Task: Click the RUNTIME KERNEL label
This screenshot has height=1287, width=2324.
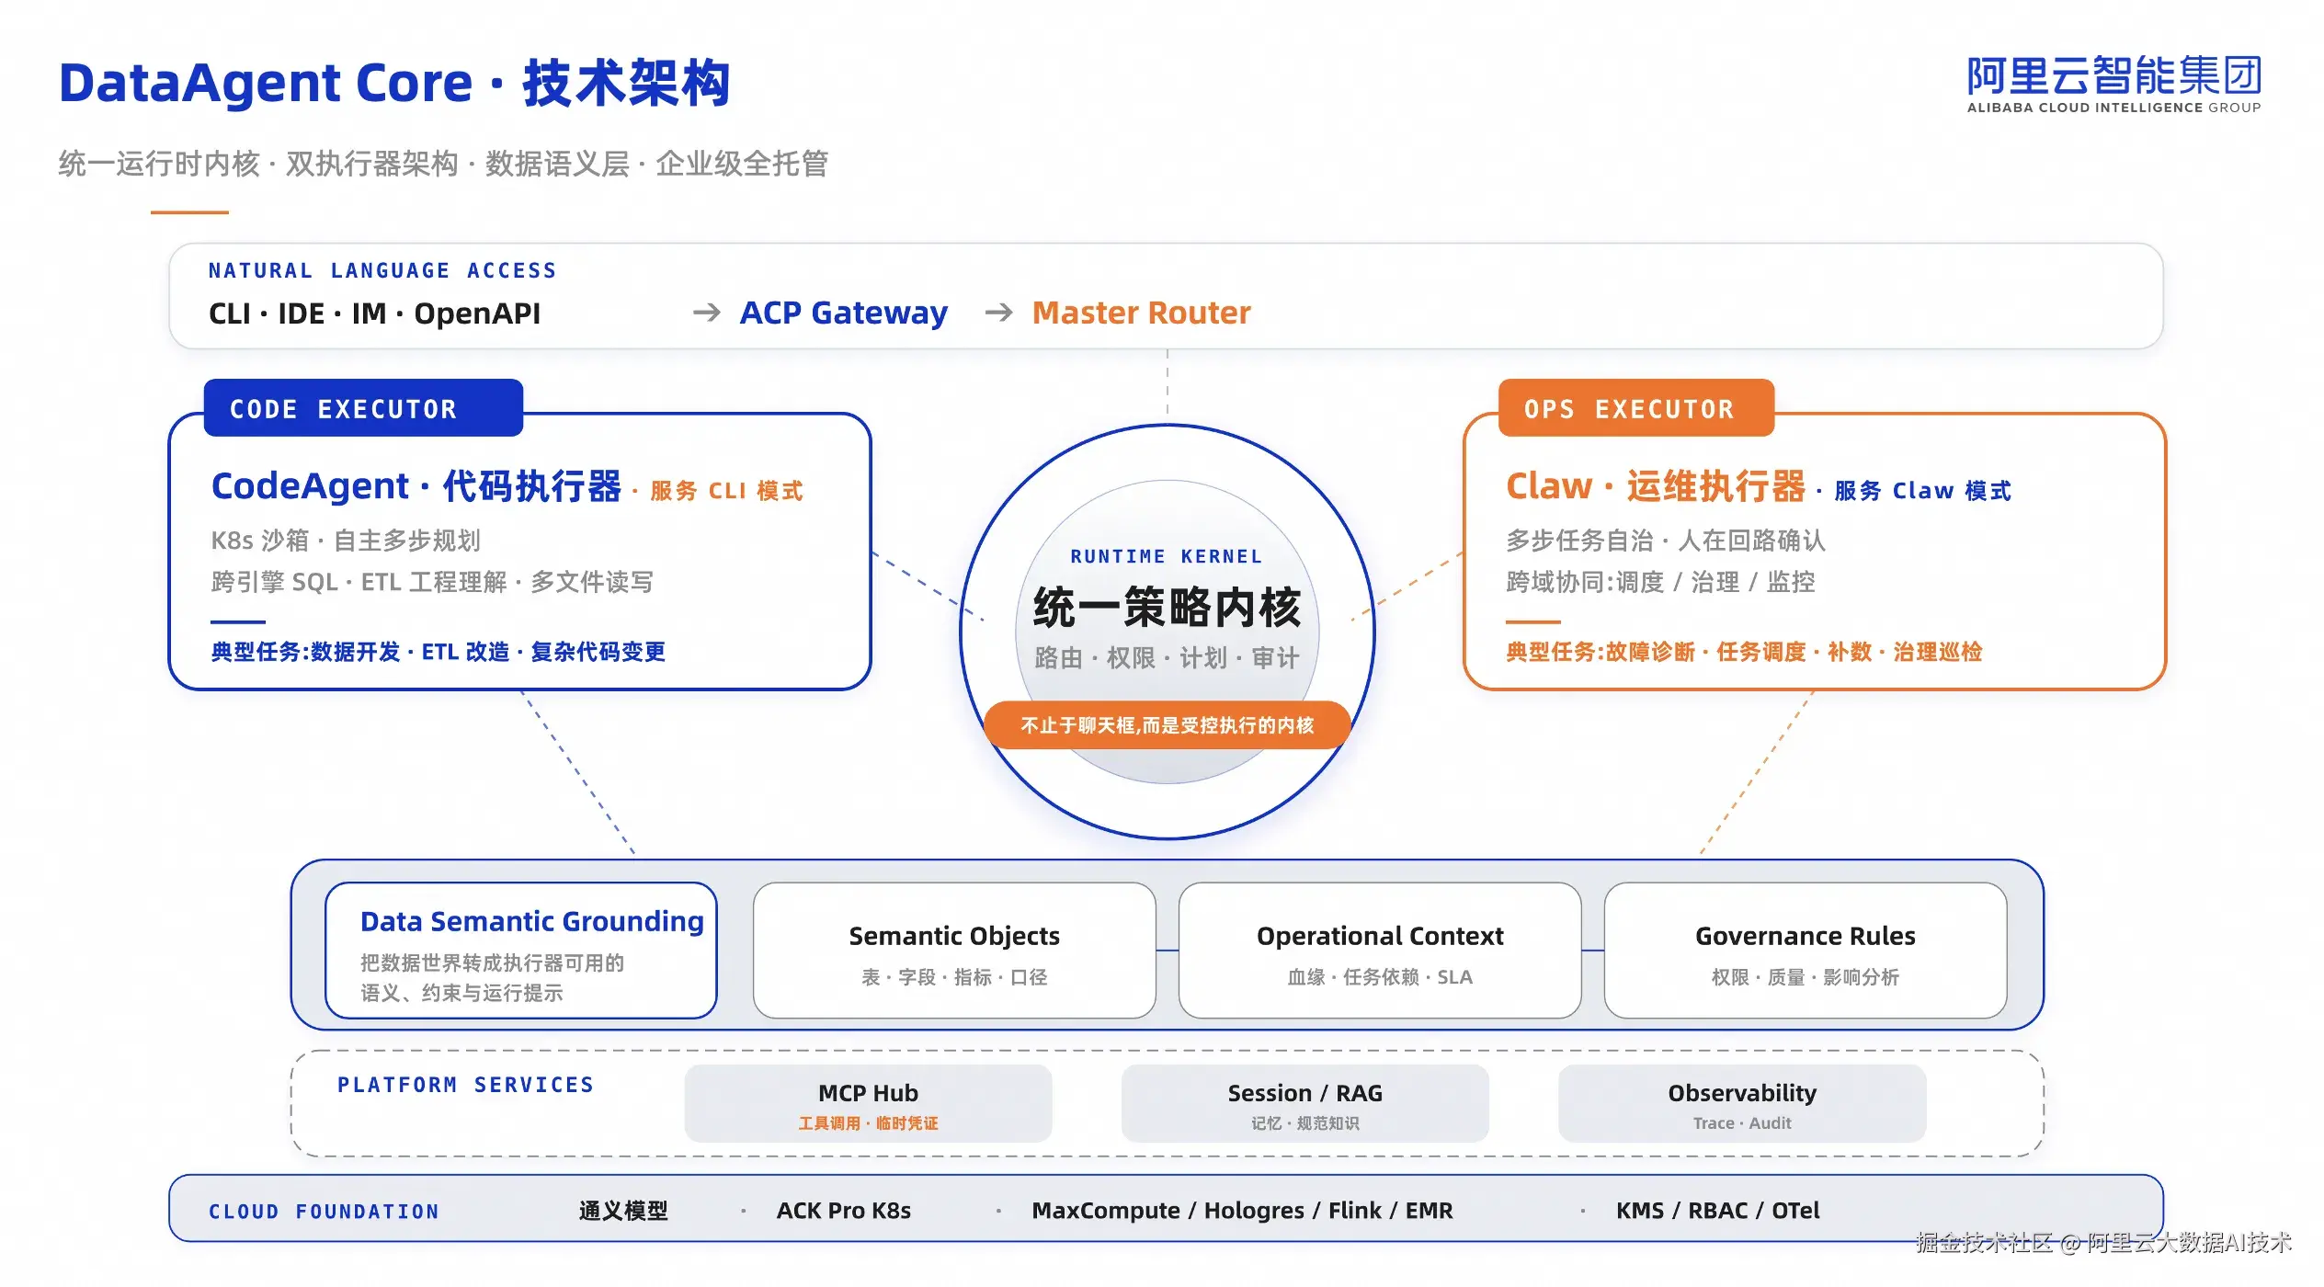Action: click(x=1167, y=556)
